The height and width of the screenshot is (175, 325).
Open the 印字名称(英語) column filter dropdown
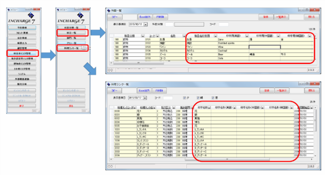point(235,108)
